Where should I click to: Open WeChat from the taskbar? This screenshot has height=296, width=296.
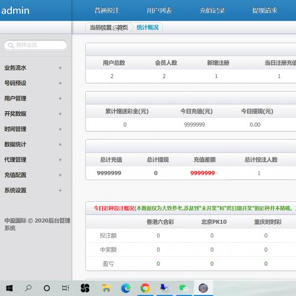click(x=184, y=288)
